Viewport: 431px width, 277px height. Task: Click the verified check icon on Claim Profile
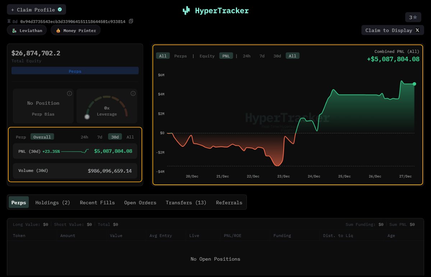click(60, 10)
